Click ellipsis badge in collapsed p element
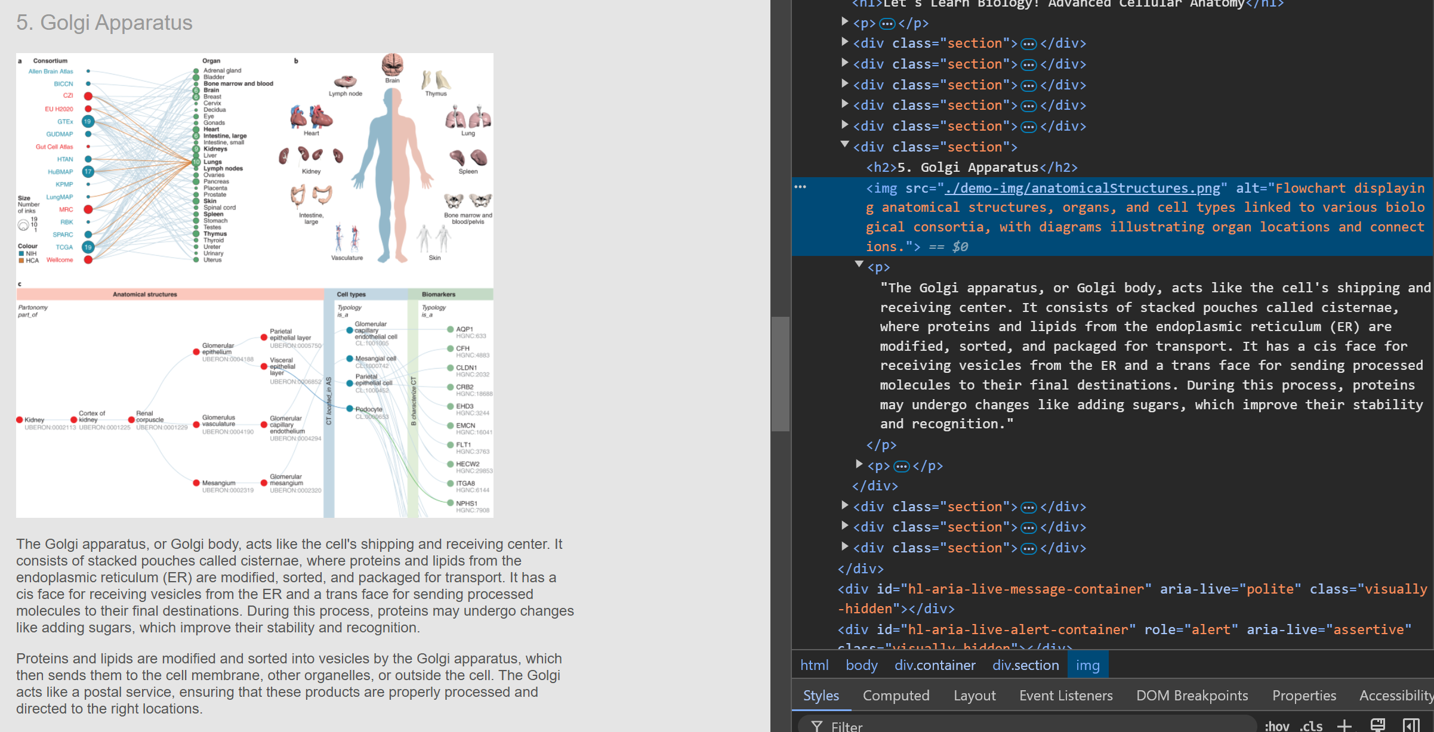Viewport: 1434px width, 732px height. (901, 466)
